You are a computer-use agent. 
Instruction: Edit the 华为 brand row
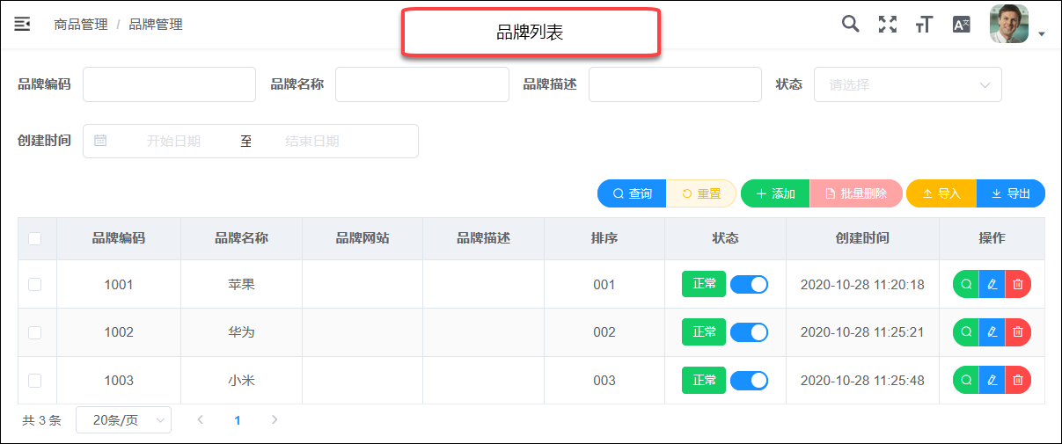(992, 332)
